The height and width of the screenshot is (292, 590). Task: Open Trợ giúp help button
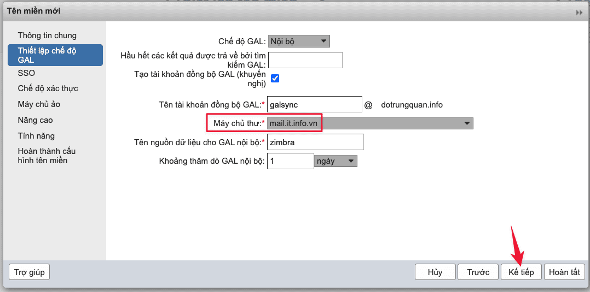pos(30,272)
